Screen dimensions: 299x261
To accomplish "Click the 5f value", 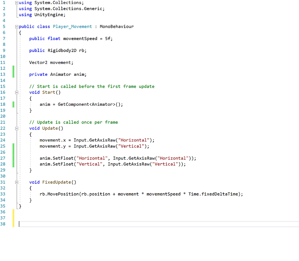I will coord(107,39).
